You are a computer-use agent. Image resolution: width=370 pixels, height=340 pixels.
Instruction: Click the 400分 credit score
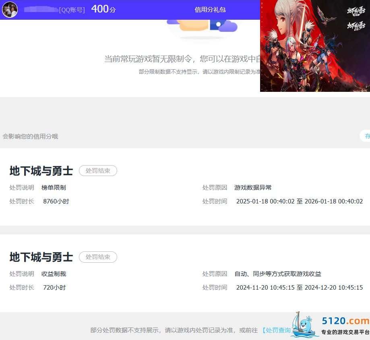[103, 9]
